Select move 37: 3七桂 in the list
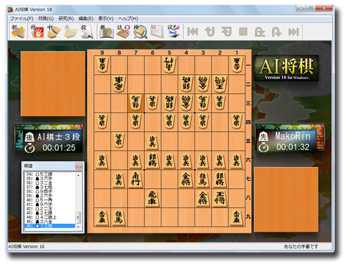This screenshot has width=353, height=271. tap(50, 187)
